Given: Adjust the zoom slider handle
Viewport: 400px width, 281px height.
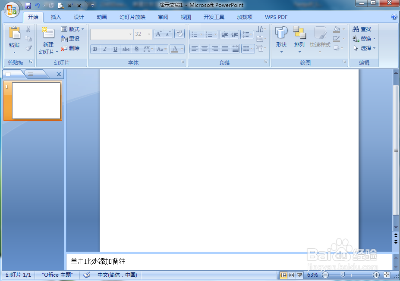Looking at the screenshot, I should pyautogui.click(x=343, y=275).
